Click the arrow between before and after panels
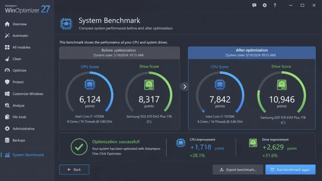 (x=185, y=86)
